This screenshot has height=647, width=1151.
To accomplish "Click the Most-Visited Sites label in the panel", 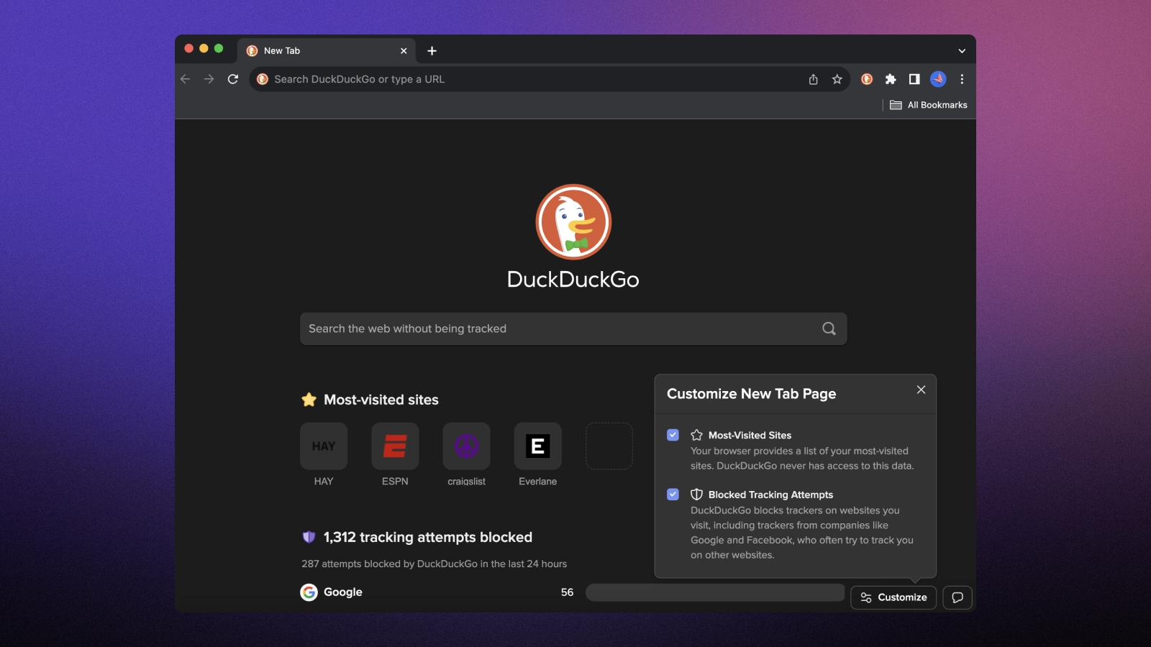I will click(750, 436).
